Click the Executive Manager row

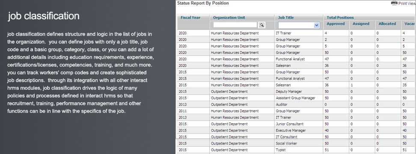click(x=296, y=130)
